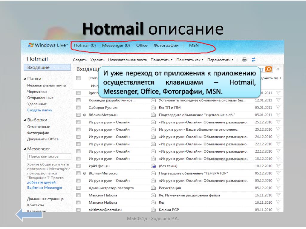Click the envelope icon next to Ключи PGP
Viewport: 306px width, 229px height.
(153, 210)
